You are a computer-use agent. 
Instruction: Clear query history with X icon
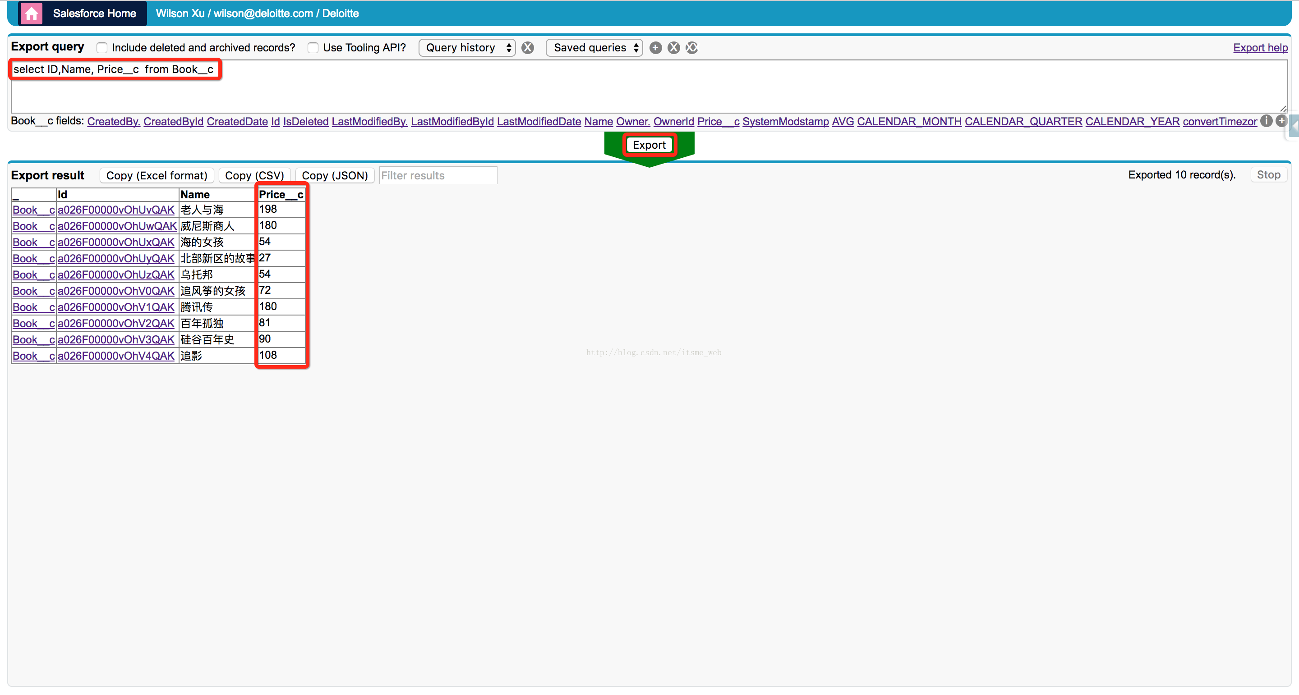click(x=527, y=48)
